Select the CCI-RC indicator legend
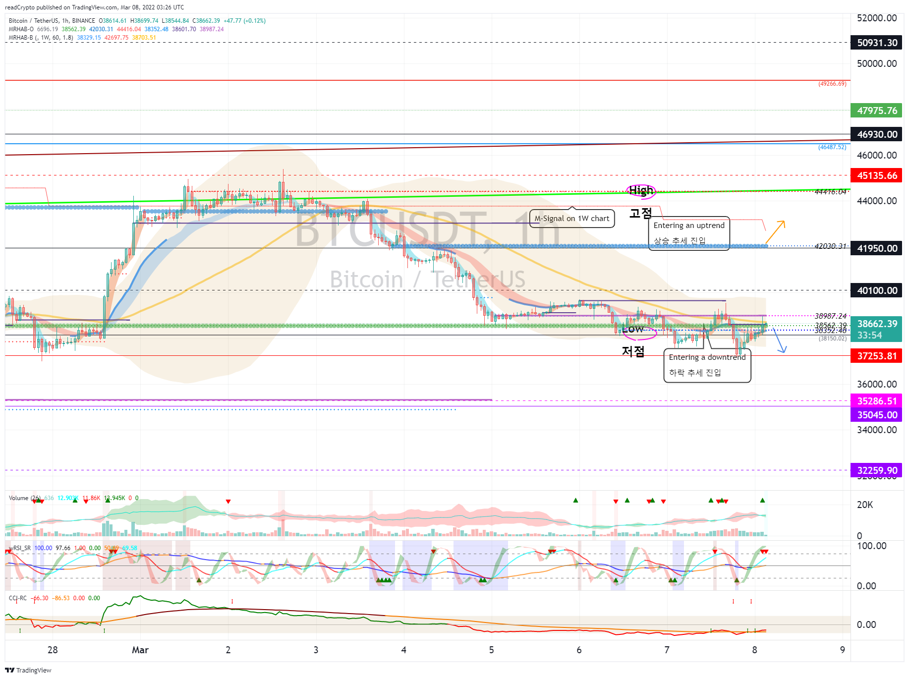 [18, 598]
